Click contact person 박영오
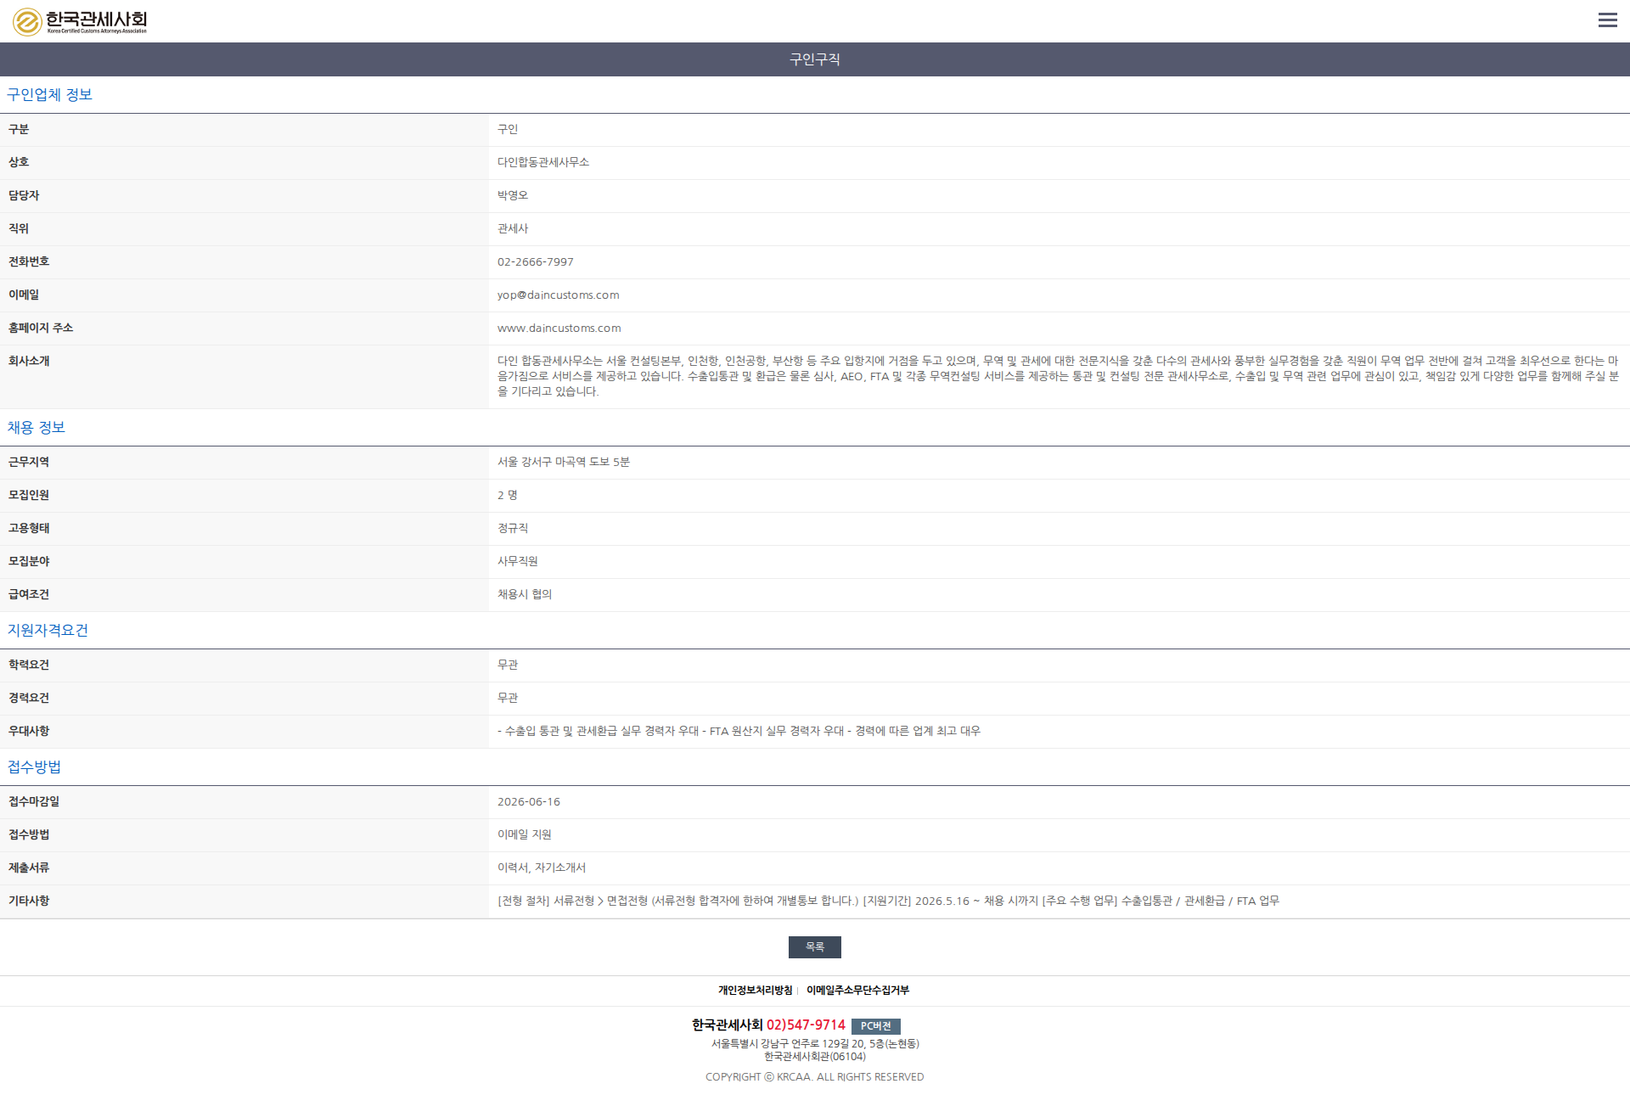The height and width of the screenshot is (1095, 1630). click(x=512, y=195)
